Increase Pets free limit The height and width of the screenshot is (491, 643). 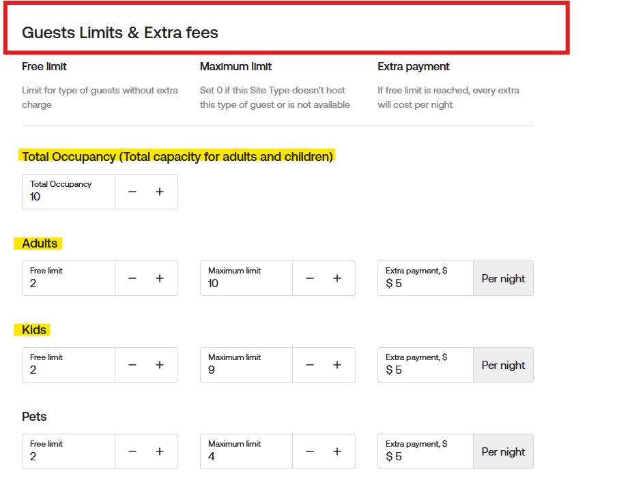coord(160,451)
